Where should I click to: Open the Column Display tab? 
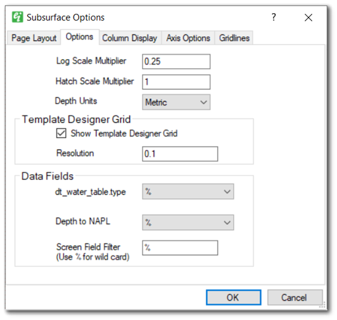(x=130, y=38)
